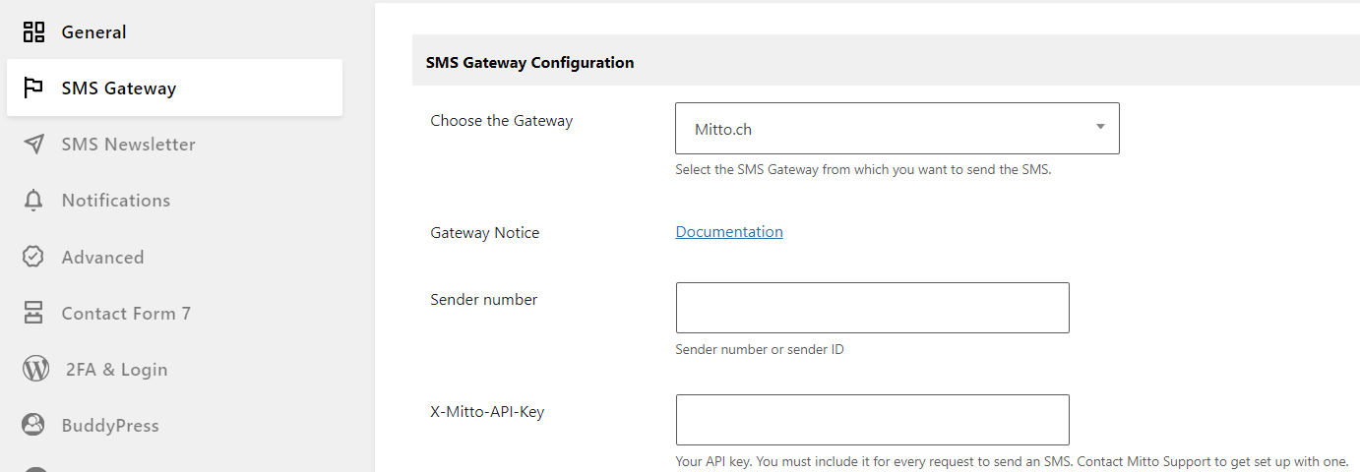
Task: Click the General grid icon
Action: tap(33, 32)
